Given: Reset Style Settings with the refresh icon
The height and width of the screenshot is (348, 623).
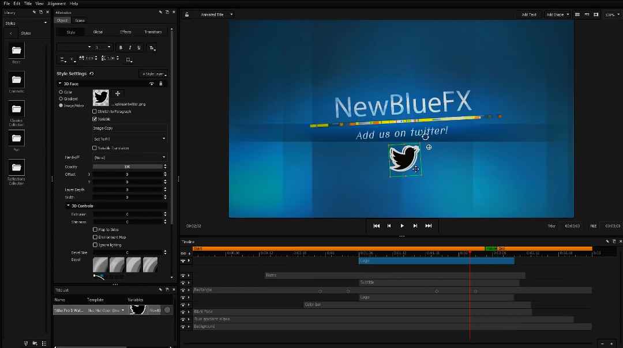Looking at the screenshot, I should pyautogui.click(x=92, y=73).
